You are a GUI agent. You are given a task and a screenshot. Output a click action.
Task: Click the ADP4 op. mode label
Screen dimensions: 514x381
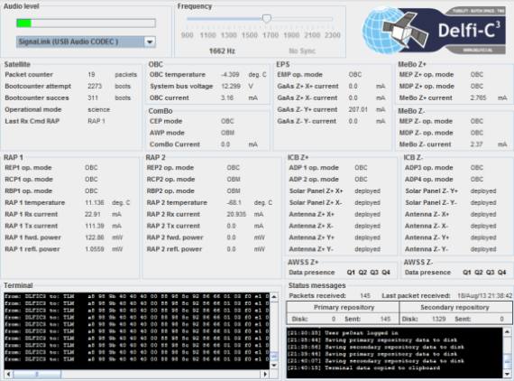[x=428, y=179]
